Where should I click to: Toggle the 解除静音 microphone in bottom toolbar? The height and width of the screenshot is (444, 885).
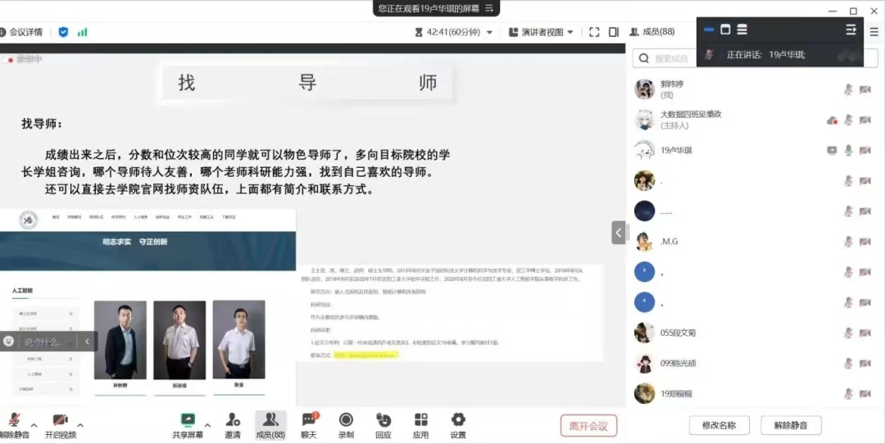click(14, 420)
